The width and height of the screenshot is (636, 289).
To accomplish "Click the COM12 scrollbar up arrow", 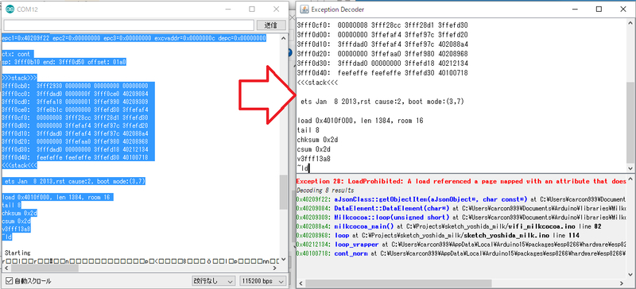I will click(x=283, y=37).
